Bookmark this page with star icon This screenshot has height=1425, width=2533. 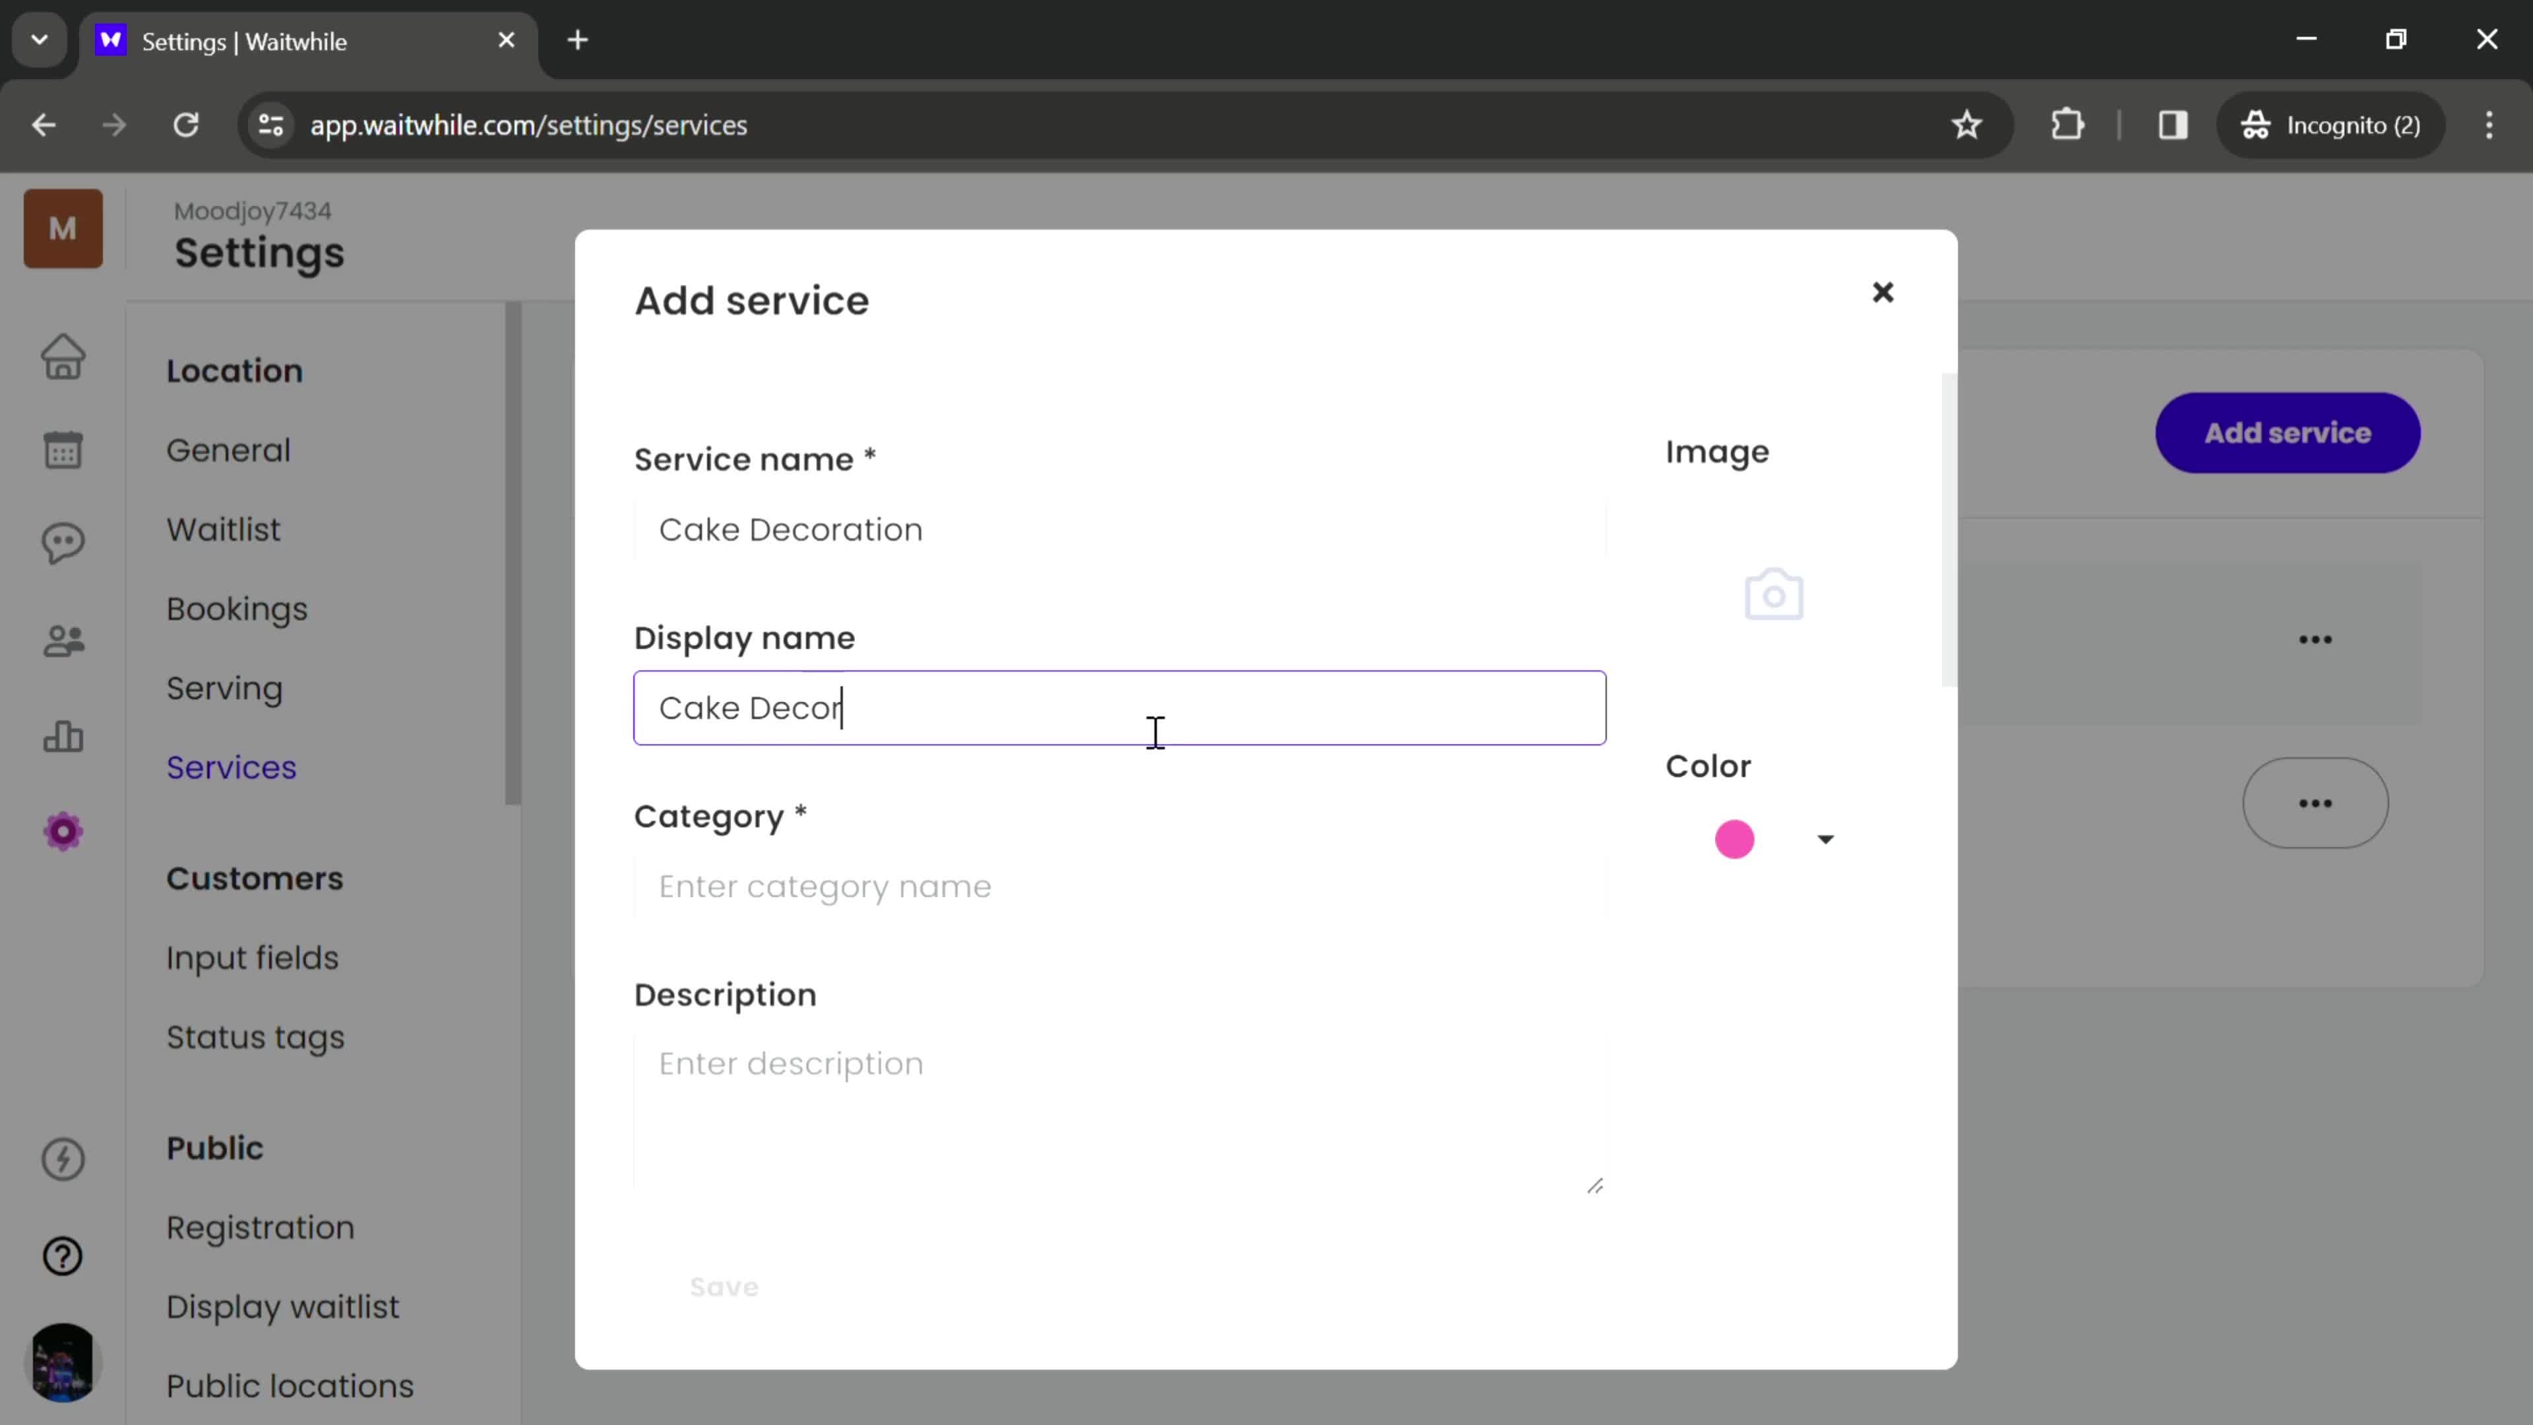1966,125
